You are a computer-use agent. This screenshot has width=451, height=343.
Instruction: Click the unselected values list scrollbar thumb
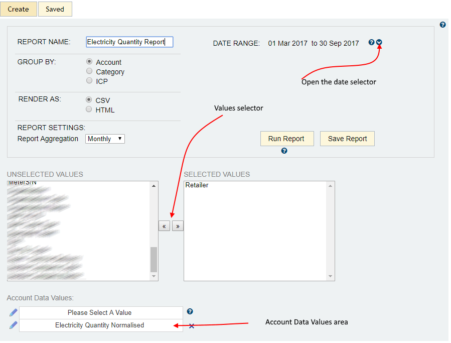point(154,259)
